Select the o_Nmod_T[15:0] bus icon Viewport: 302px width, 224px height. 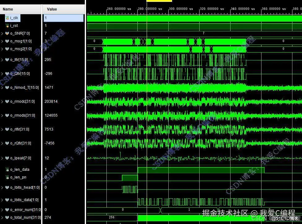[x=7, y=88]
